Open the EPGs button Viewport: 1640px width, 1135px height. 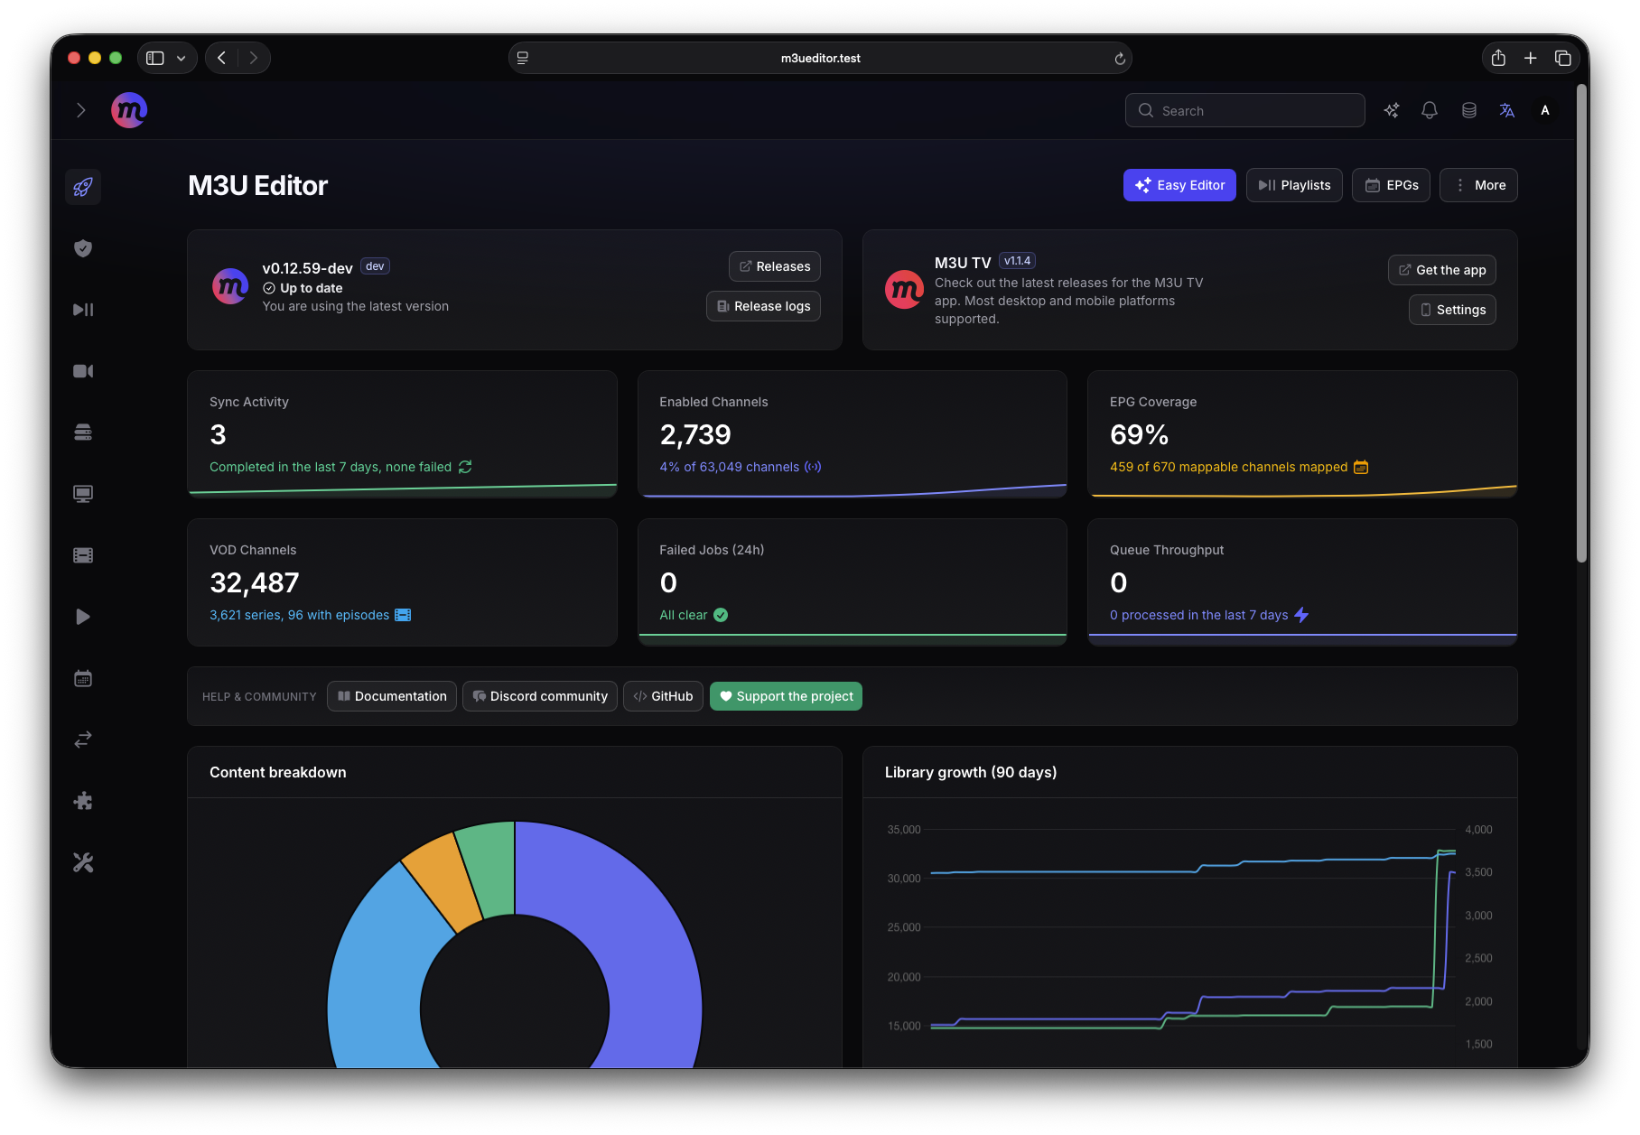[x=1391, y=185]
